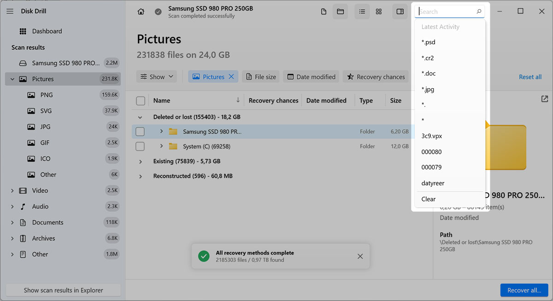The width and height of the screenshot is (553, 301).
Task: Expand the Documents tree node chevron
Action: point(12,222)
